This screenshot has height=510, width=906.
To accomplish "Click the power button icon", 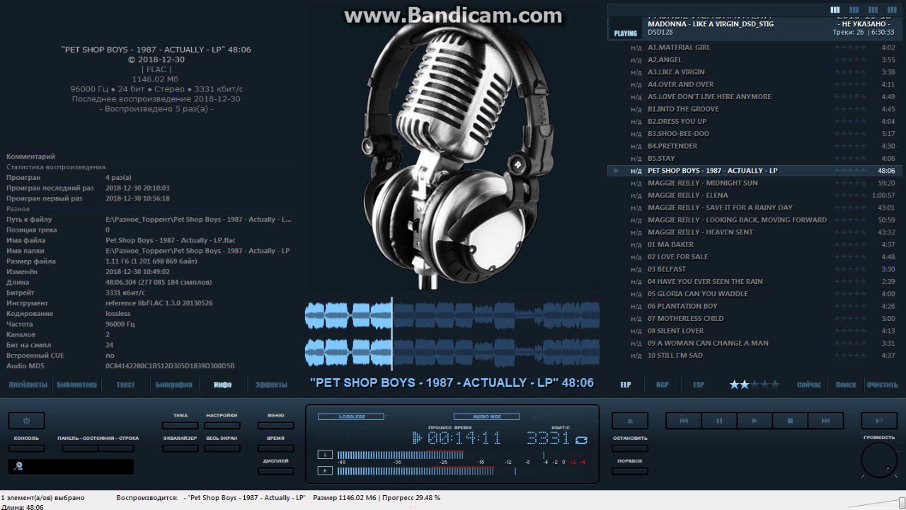I will [26, 420].
